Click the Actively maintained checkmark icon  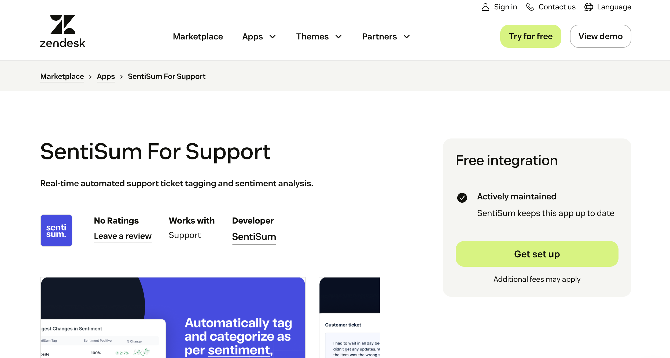coord(462,198)
